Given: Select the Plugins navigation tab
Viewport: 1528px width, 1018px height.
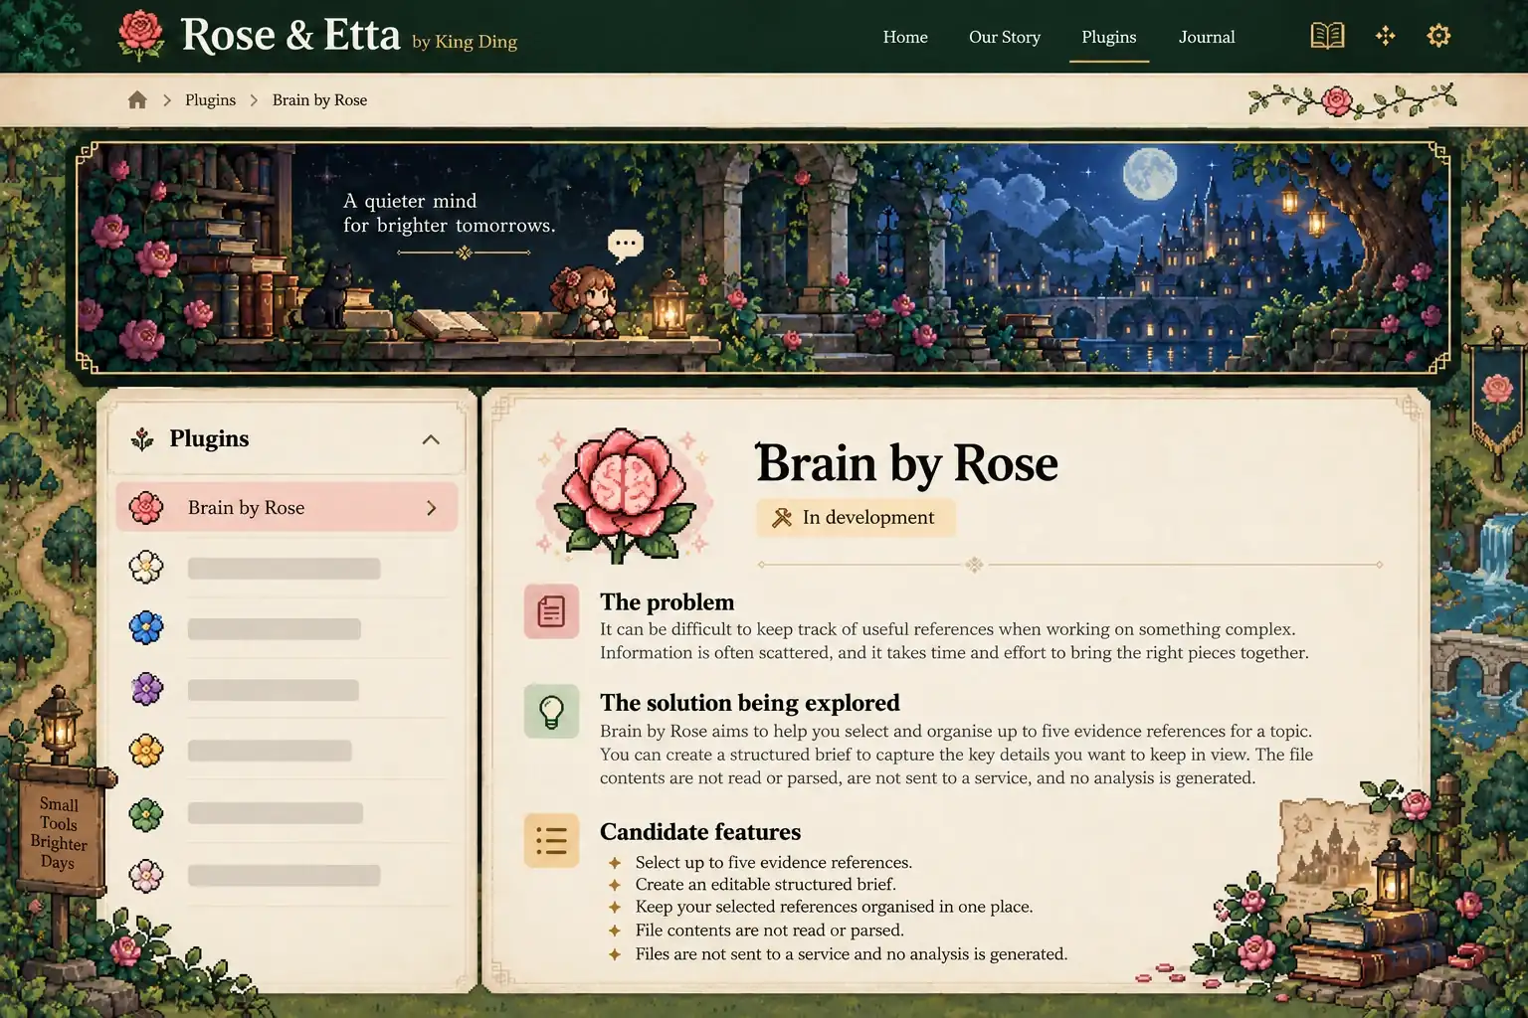Looking at the screenshot, I should click(1108, 37).
